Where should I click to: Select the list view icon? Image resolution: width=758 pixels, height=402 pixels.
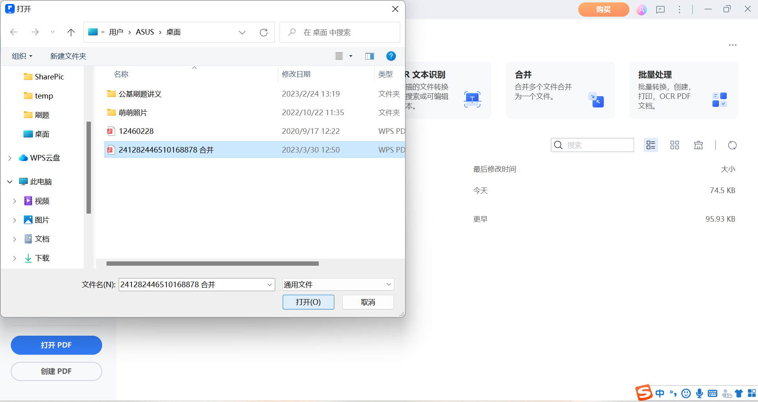click(x=650, y=145)
